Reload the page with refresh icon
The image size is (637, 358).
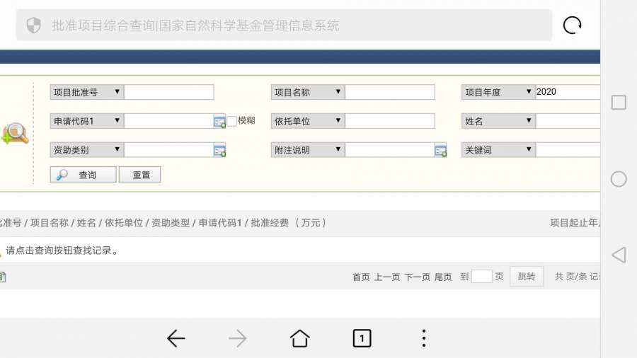pos(572,25)
